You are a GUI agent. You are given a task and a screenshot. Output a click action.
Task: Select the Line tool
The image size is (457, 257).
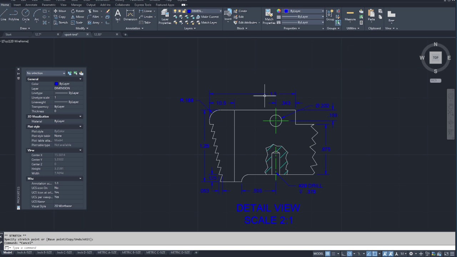(3, 15)
